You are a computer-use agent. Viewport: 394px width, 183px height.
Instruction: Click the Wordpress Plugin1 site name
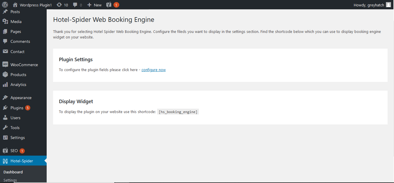[36, 5]
